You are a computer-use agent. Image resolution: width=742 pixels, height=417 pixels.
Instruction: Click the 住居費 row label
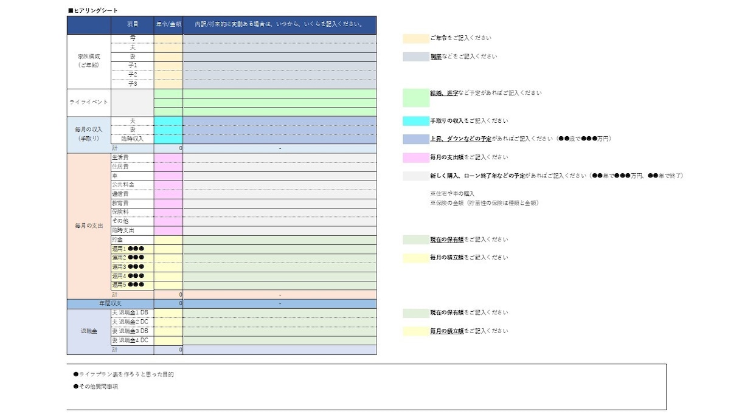point(133,167)
